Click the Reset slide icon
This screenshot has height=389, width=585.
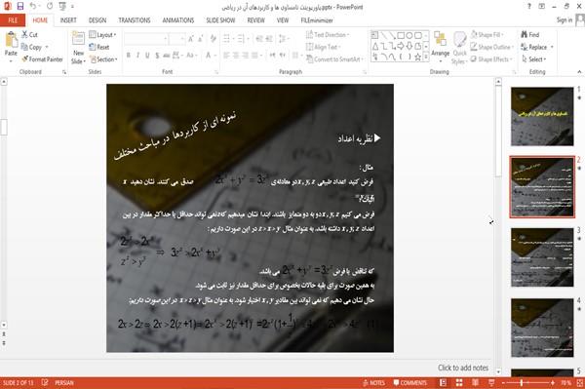pyautogui.click(x=93, y=47)
